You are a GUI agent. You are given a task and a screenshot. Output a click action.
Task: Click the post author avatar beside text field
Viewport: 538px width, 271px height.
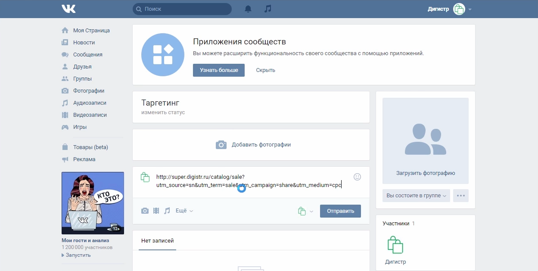pyautogui.click(x=145, y=177)
